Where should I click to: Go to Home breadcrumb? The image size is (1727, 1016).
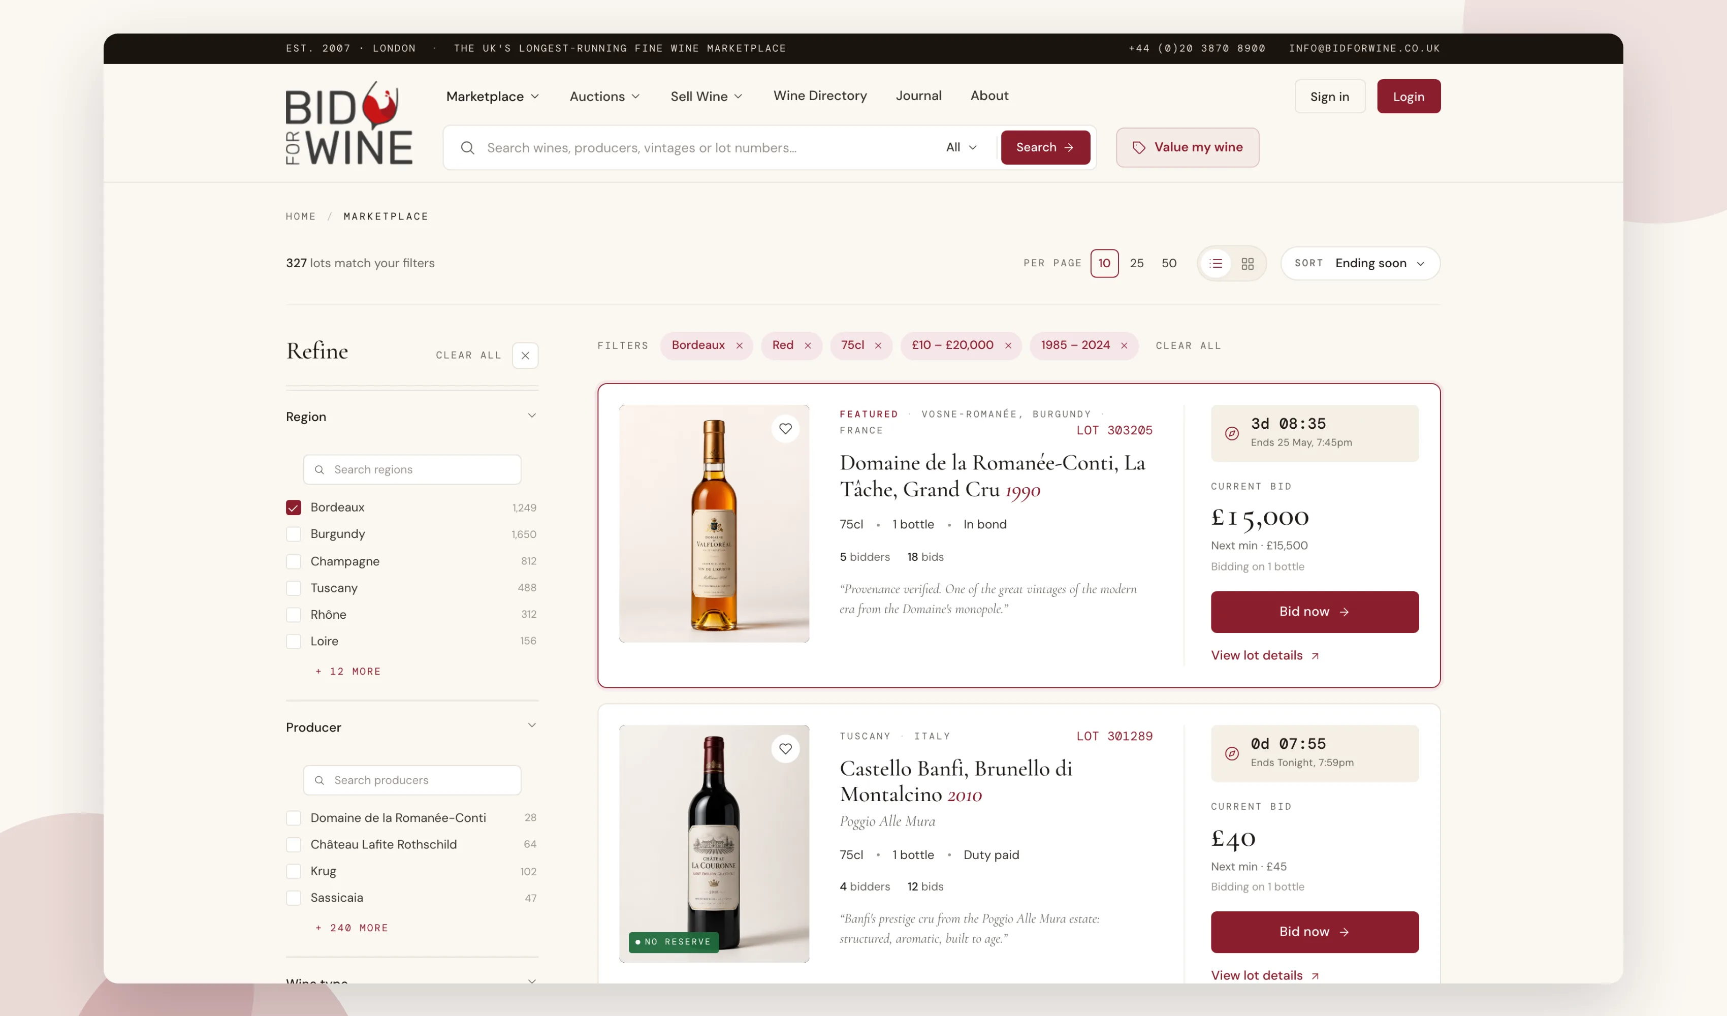pos(301,216)
